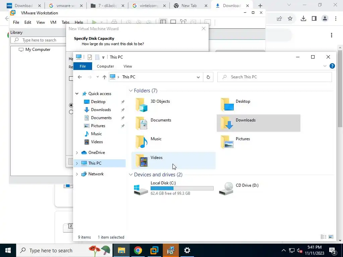Open VMware View menu

click(x=41, y=22)
